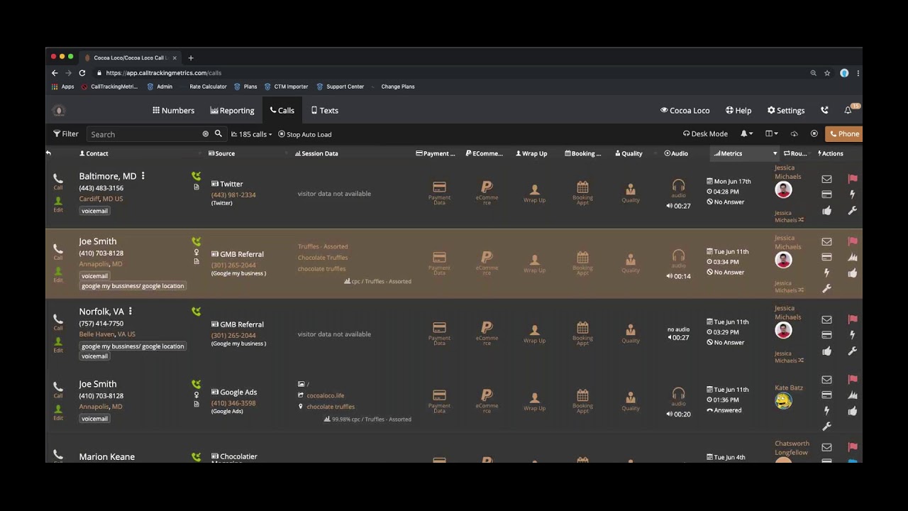
Task: Open the Reporting menu
Action: click(x=232, y=110)
